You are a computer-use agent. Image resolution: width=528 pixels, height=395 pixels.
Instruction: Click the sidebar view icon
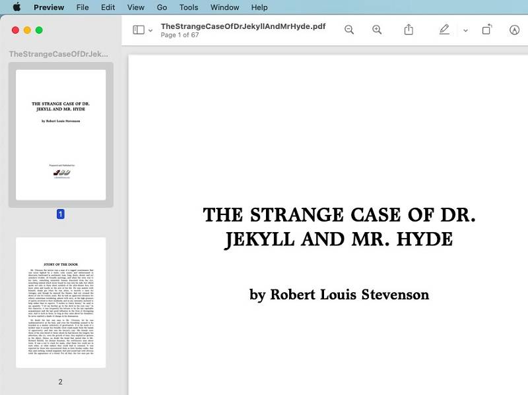[139, 30]
